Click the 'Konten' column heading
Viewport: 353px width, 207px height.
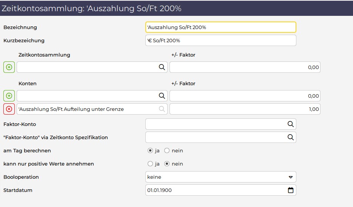[28, 83]
